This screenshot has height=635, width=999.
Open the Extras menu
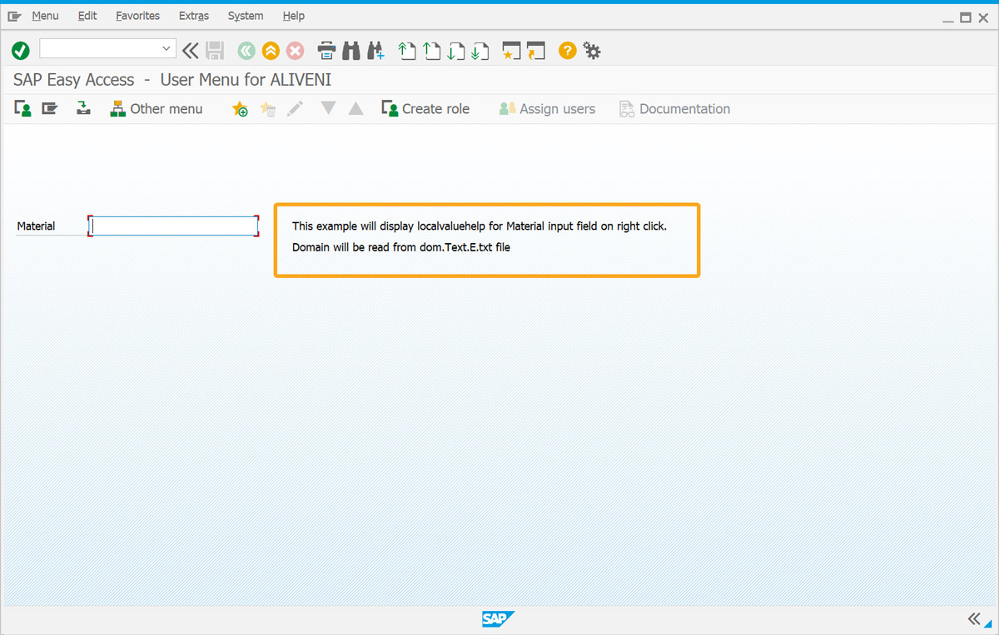point(194,16)
